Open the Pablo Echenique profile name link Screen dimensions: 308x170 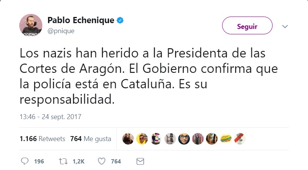pyautogui.click(x=80, y=20)
